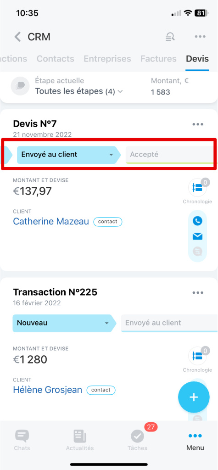Open Tâches with 27 badge
Viewport: 218px width, 470px height.
point(138,440)
